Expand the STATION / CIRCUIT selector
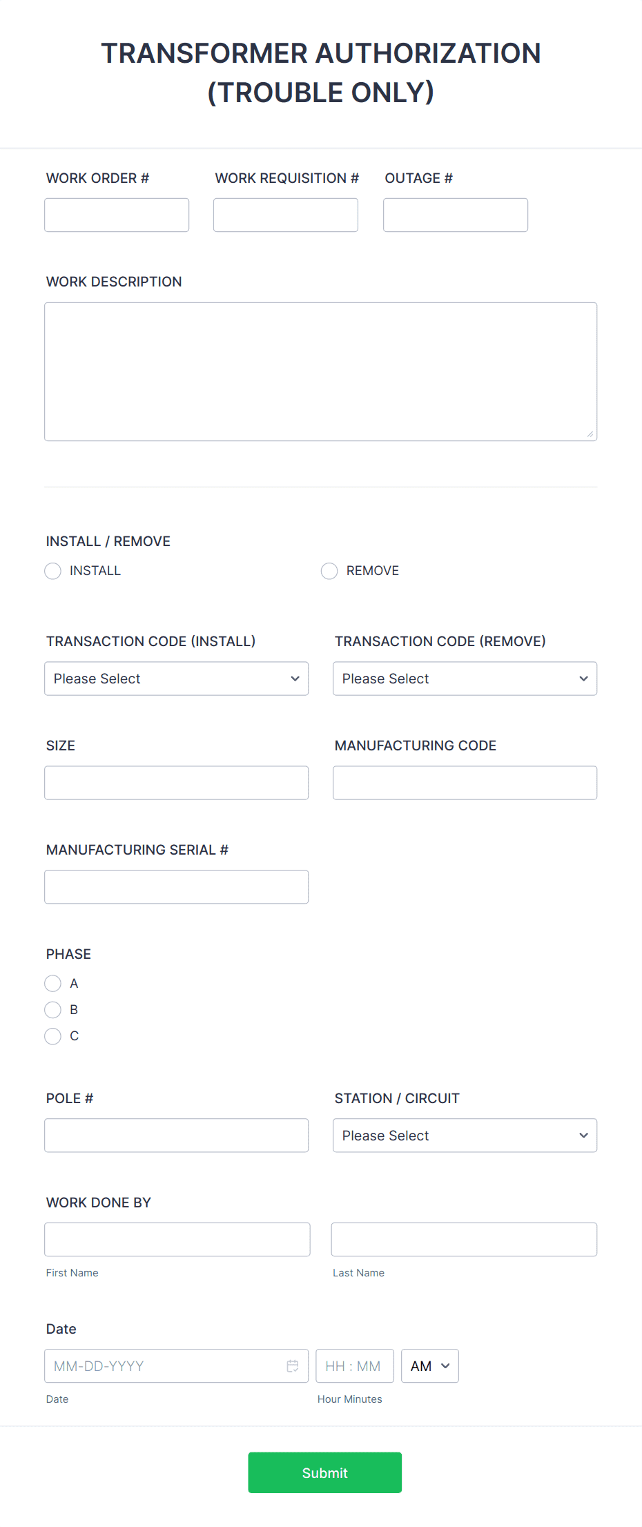The image size is (642, 1527). click(x=464, y=1135)
